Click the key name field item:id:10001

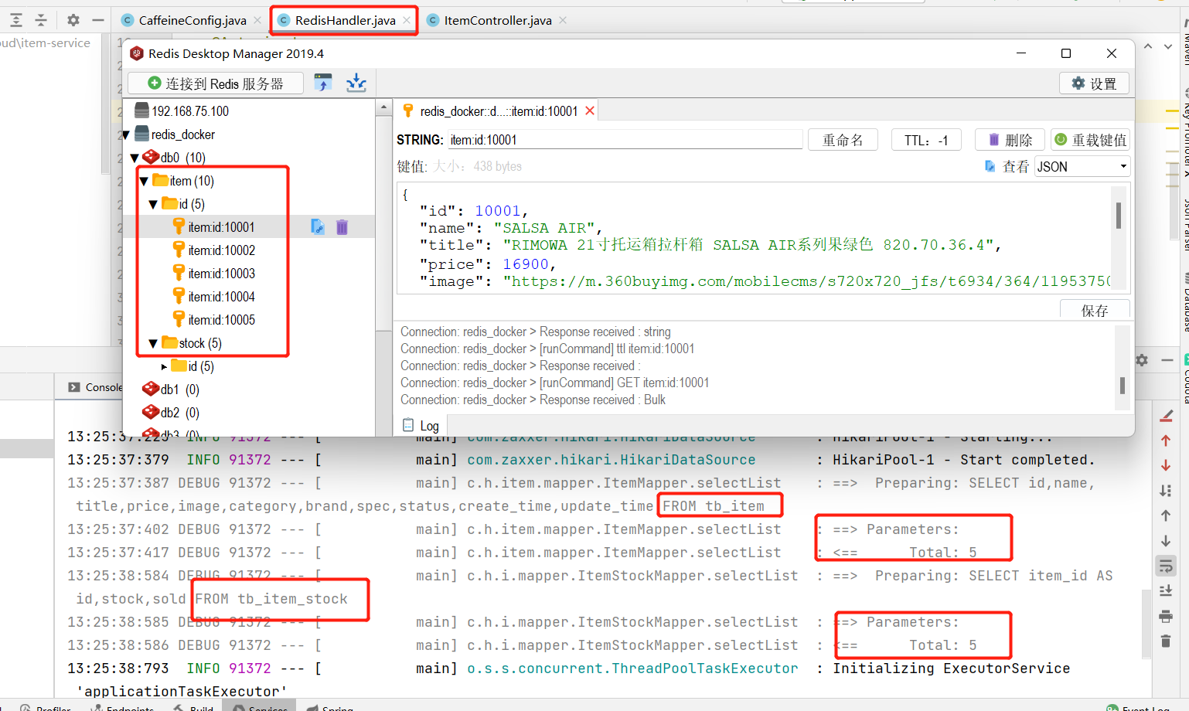click(625, 140)
